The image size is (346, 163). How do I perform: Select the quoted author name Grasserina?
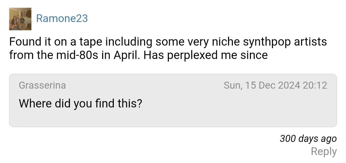point(42,85)
